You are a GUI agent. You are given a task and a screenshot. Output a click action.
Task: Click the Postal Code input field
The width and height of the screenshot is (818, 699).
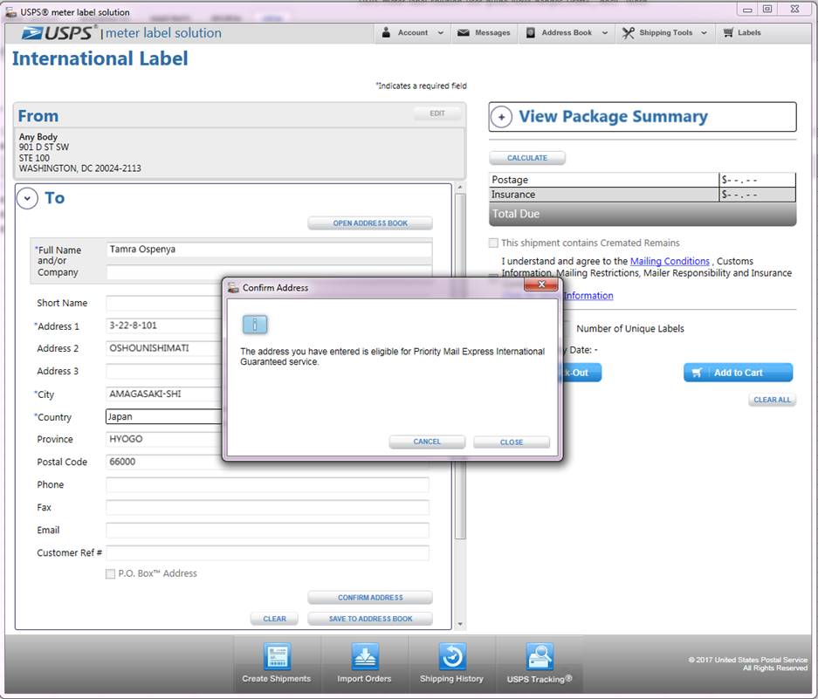point(163,463)
